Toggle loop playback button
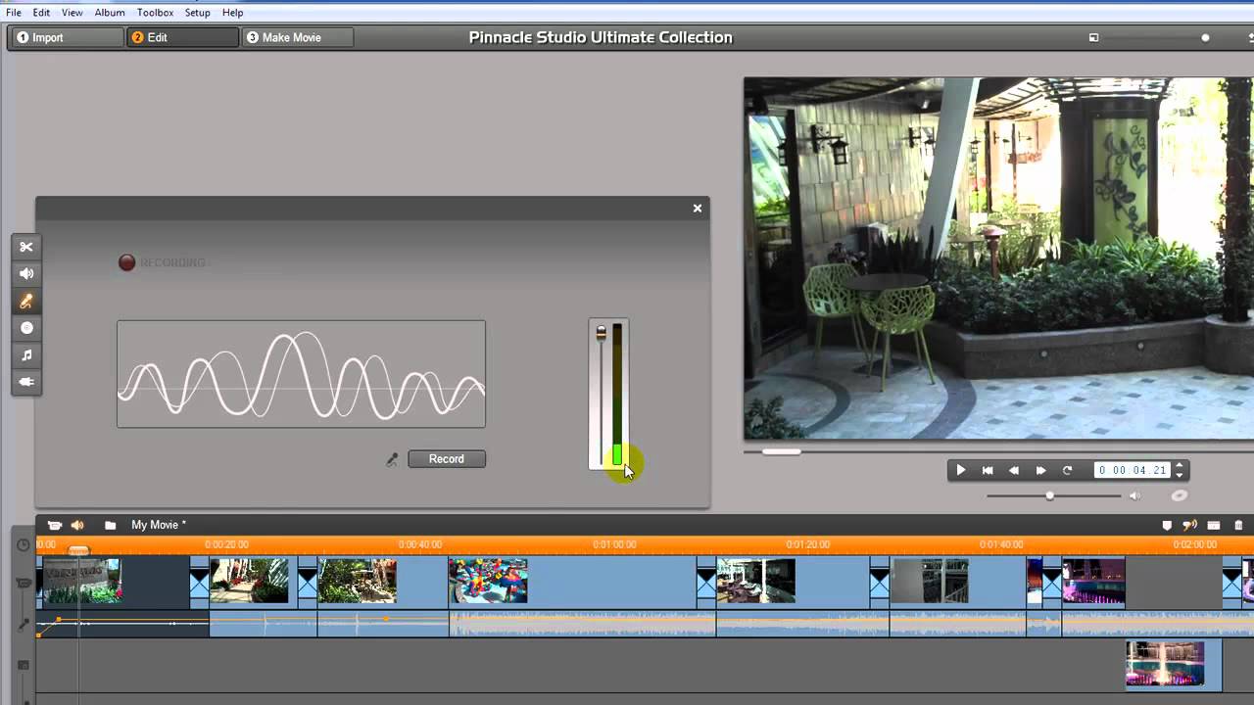This screenshot has width=1254, height=705. click(x=1067, y=470)
